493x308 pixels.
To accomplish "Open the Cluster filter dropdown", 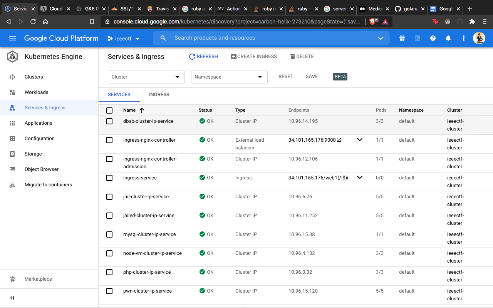I will (x=146, y=77).
